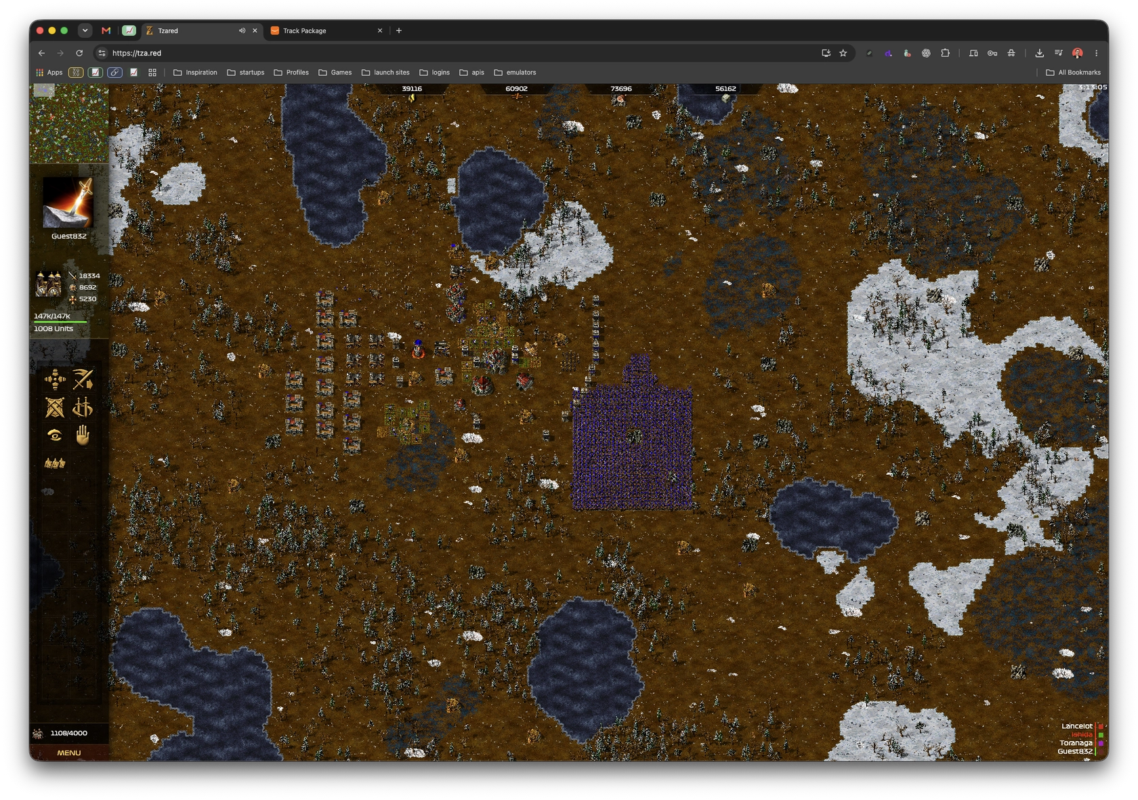Open the Chrome profile avatar
This screenshot has height=800, width=1138.
1077,53
